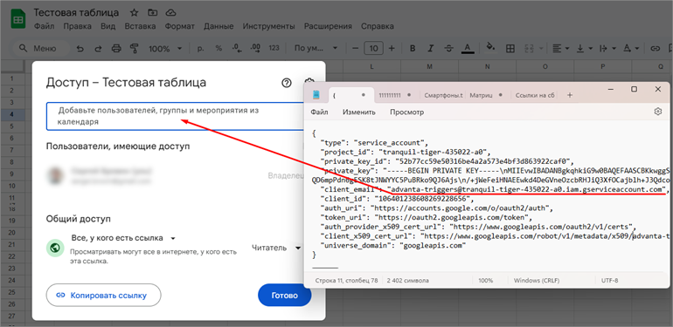Insert link from Sheets toolbar
673x327 pixels.
[655, 48]
